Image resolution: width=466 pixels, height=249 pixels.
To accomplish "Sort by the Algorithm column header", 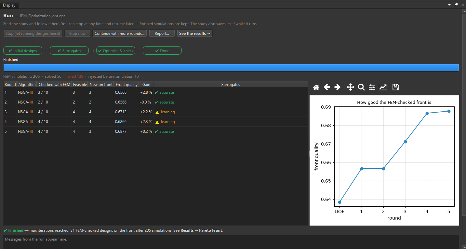I will (27, 85).
